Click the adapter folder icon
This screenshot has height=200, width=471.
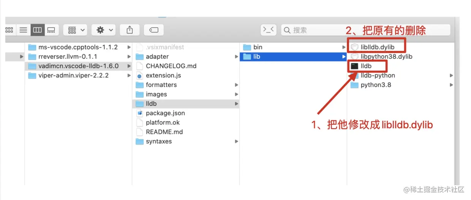pos(139,57)
